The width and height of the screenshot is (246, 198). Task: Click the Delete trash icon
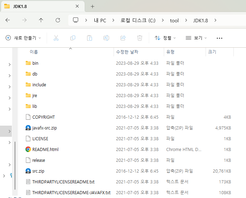[x=140, y=38]
